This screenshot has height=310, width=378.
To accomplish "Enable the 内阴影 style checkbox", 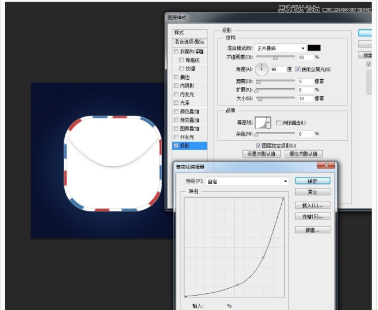I will click(x=176, y=85).
